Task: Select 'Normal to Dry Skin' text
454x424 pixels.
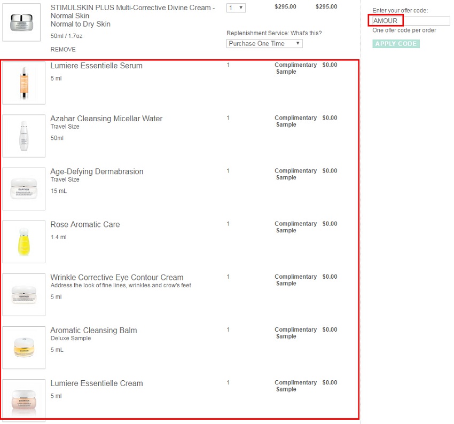Action: coord(81,24)
